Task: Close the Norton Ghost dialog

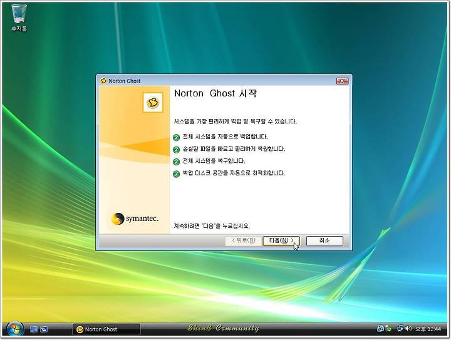Action: pyautogui.click(x=342, y=81)
